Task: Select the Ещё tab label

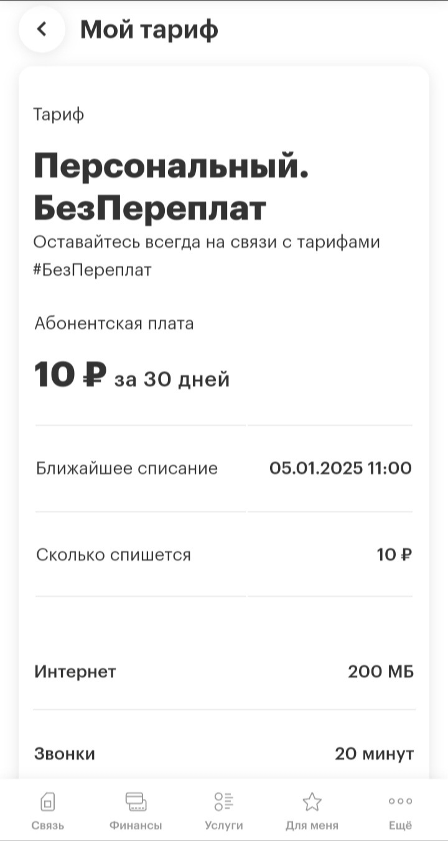Action: (x=400, y=826)
